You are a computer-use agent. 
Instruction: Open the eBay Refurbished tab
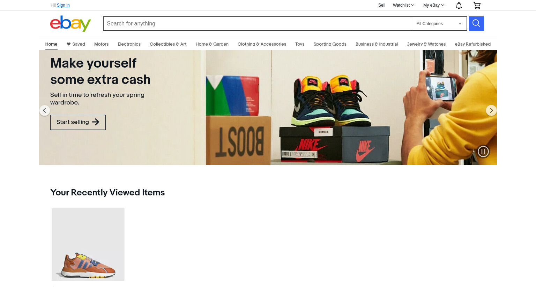point(473,44)
